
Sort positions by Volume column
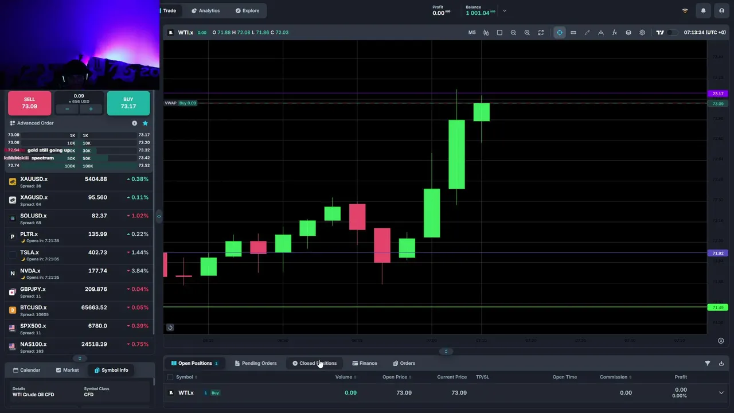coord(346,377)
